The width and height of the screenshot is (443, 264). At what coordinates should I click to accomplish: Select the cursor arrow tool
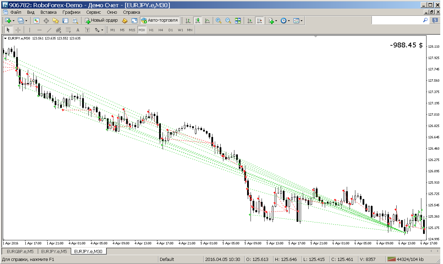9,30
